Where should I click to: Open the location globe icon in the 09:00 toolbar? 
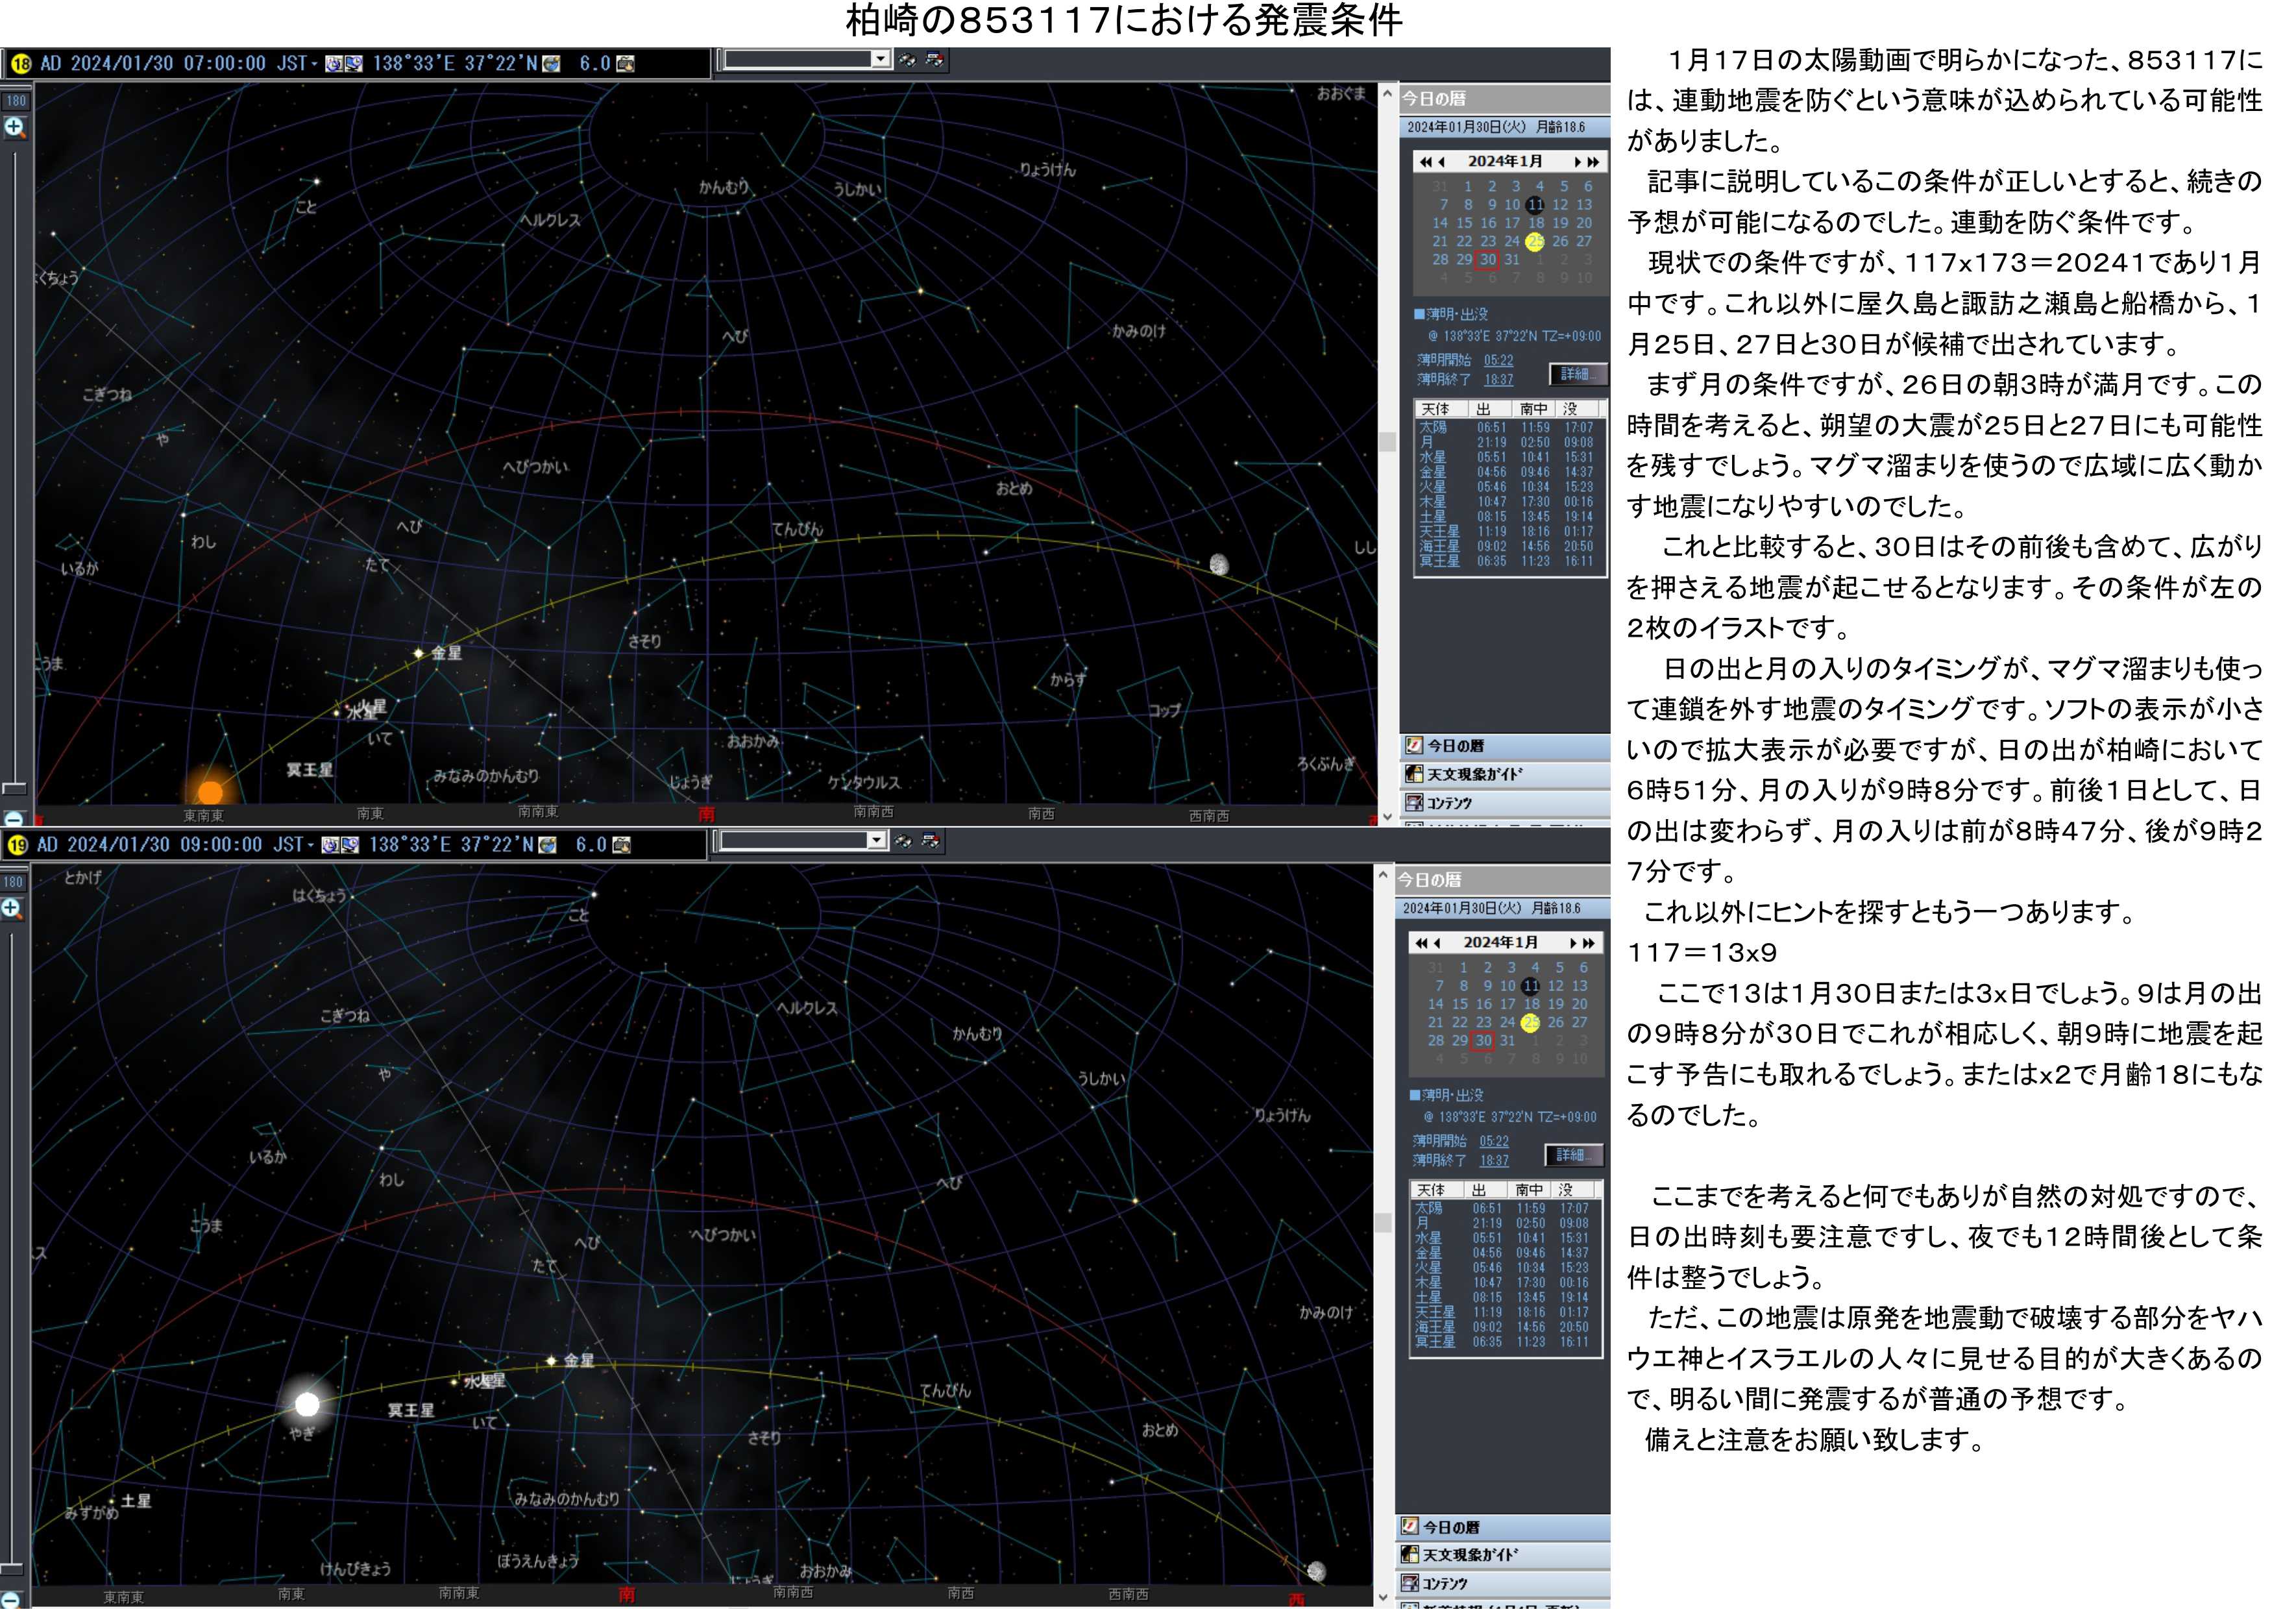coord(547,845)
